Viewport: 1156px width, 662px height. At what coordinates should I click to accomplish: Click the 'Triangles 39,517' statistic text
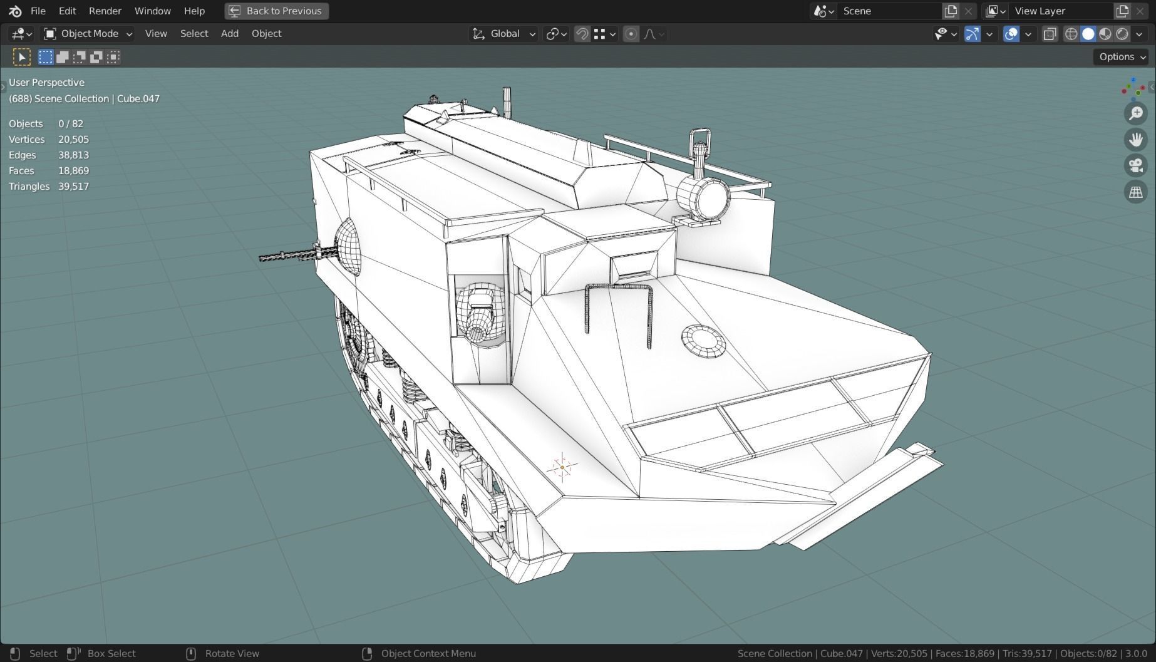(49, 186)
